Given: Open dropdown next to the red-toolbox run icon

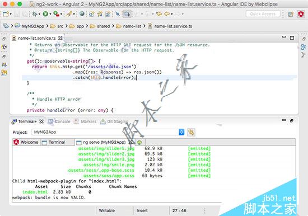Looking at the screenshot, I should click(x=61, y=14).
